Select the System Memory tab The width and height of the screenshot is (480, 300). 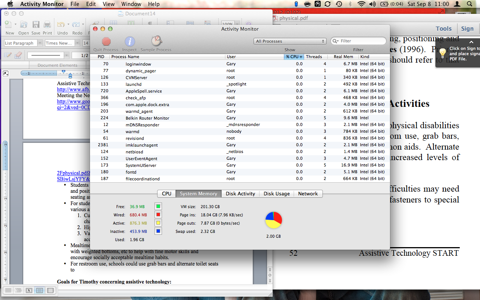(x=198, y=193)
